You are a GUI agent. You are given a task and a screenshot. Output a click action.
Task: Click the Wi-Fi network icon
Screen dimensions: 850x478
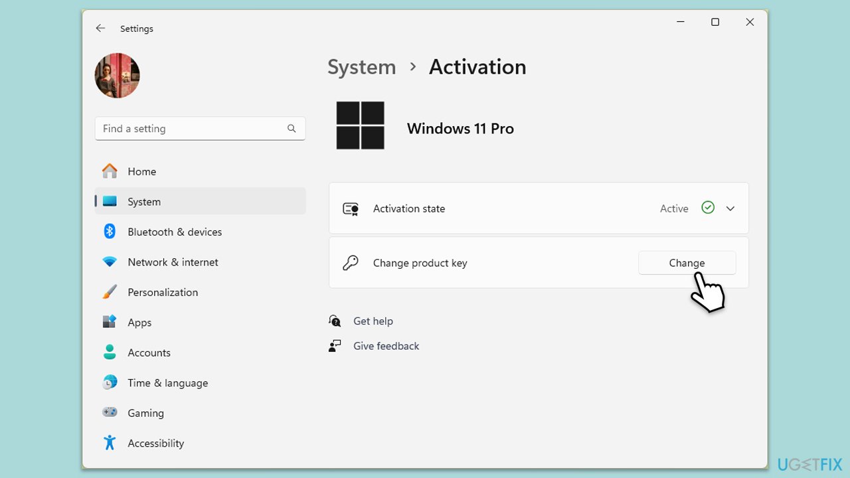pyautogui.click(x=110, y=262)
